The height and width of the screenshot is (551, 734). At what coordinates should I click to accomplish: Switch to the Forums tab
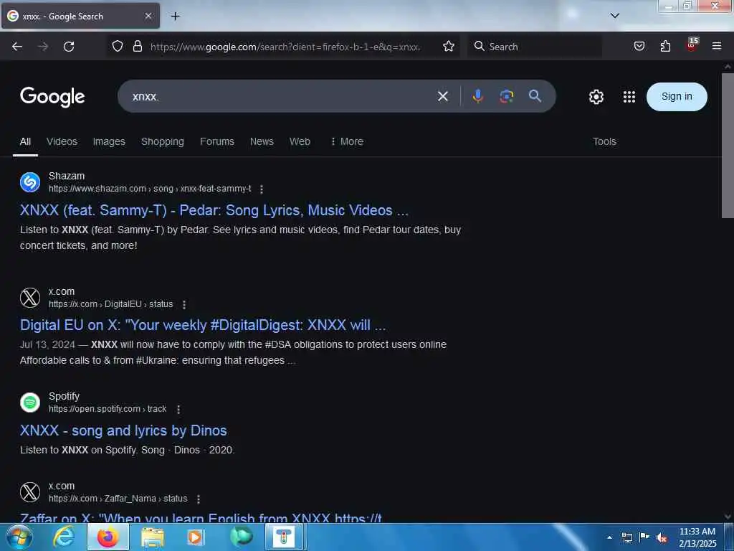pyautogui.click(x=216, y=141)
